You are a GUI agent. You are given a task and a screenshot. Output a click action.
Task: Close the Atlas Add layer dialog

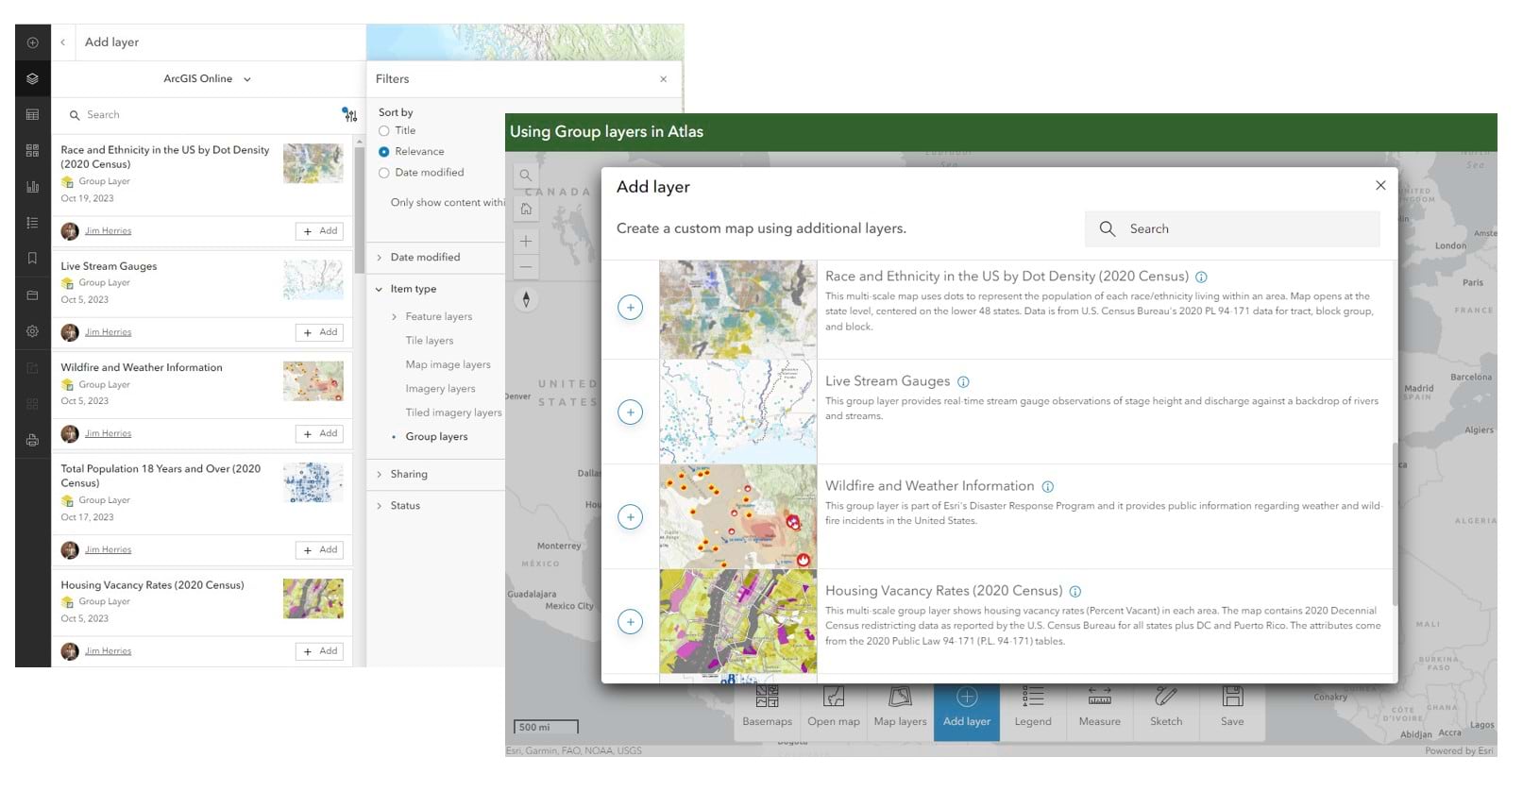tap(1380, 186)
